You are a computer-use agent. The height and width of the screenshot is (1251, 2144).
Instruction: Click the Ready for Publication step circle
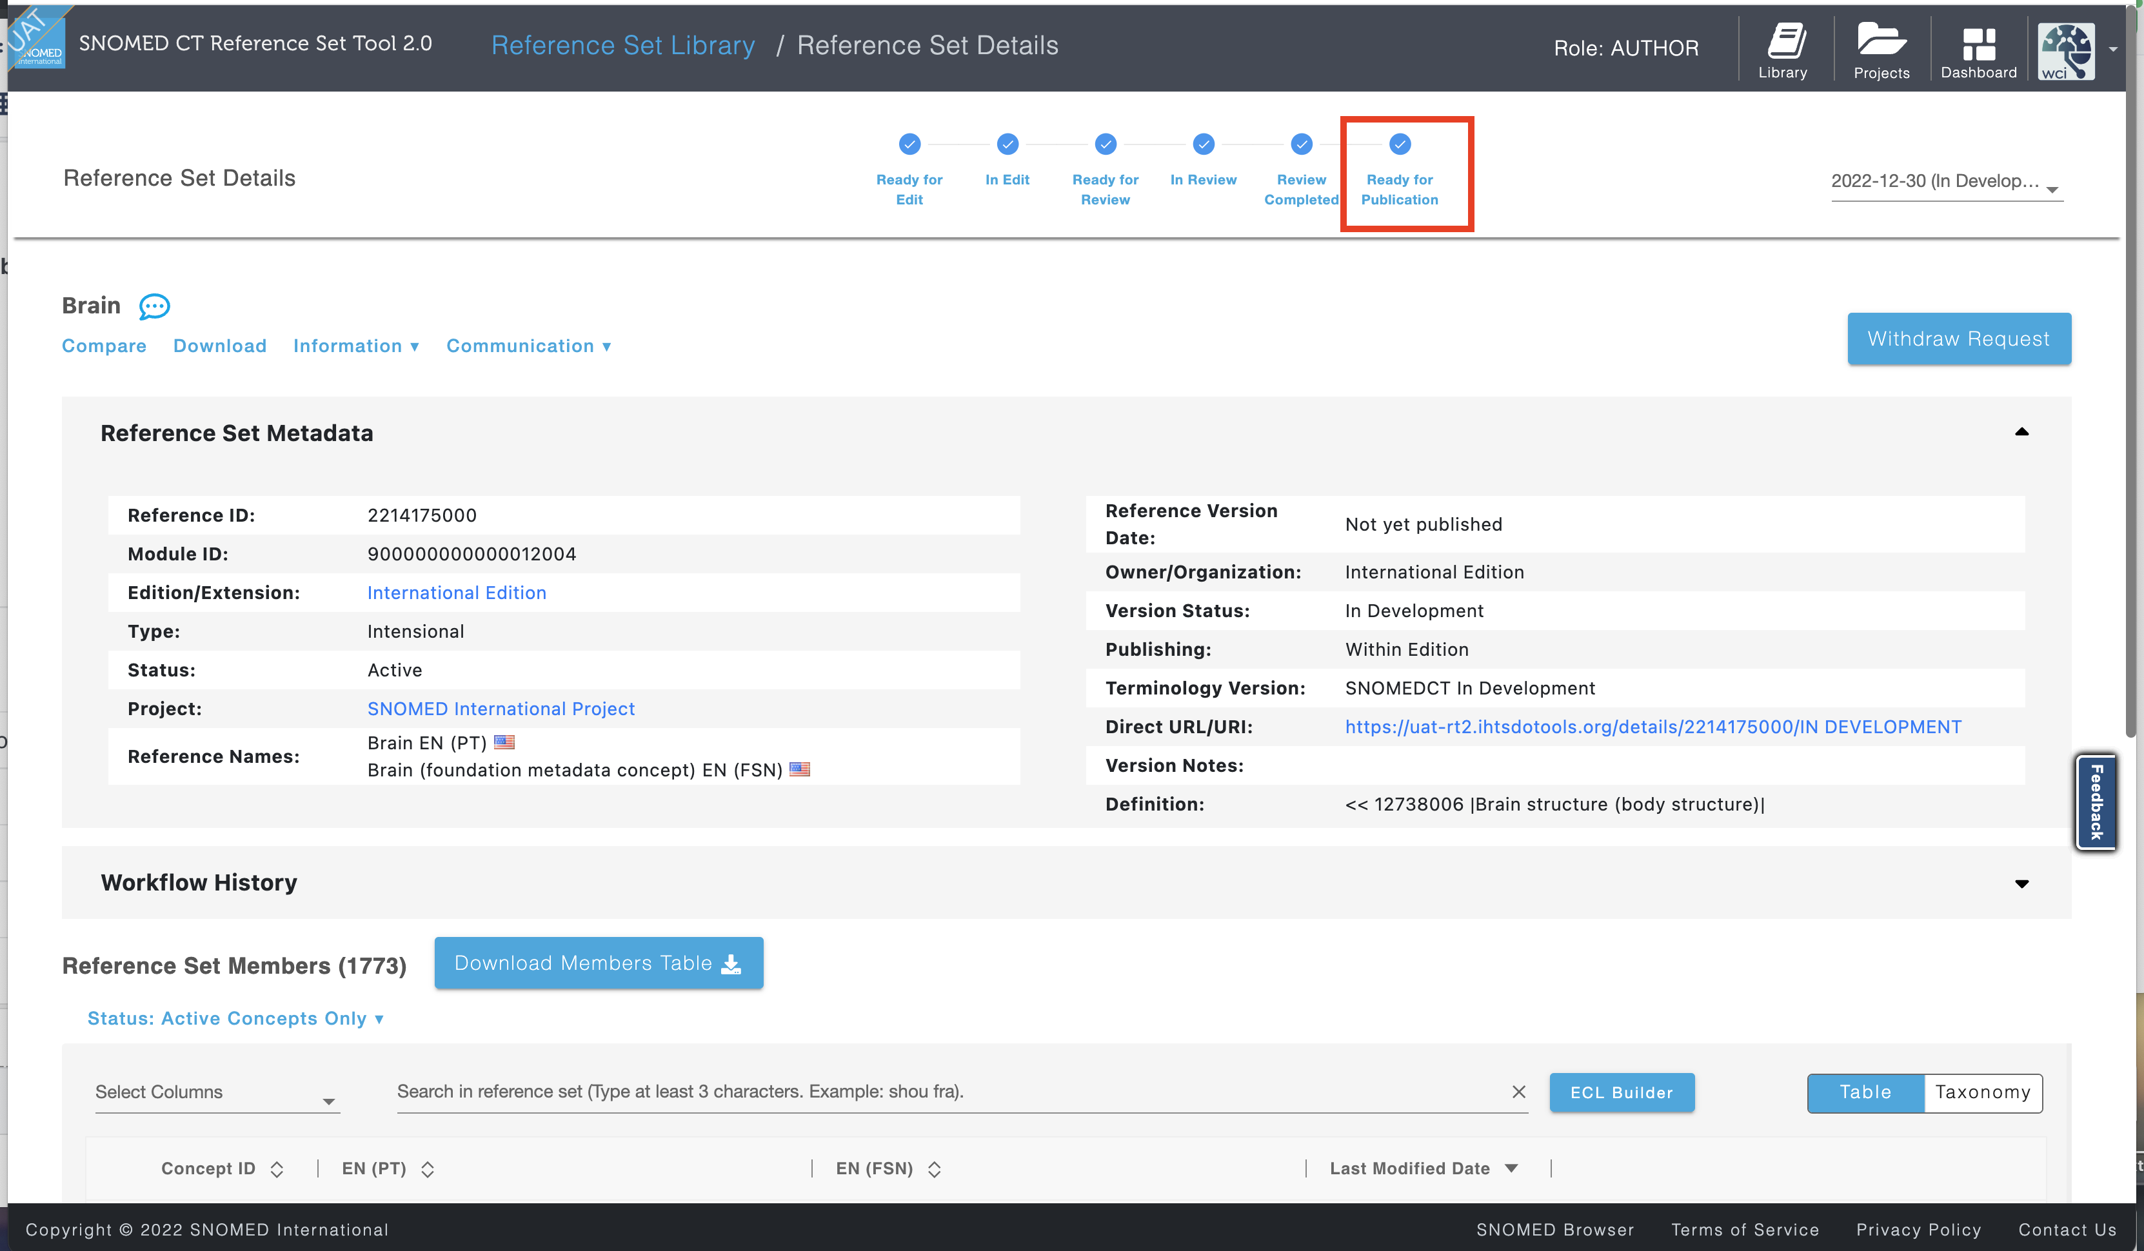[1400, 144]
